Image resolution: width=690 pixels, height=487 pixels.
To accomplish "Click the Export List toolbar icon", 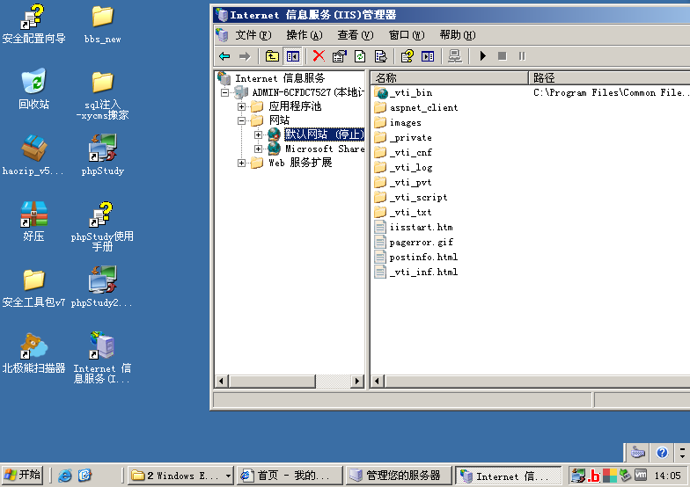I will 380,56.
